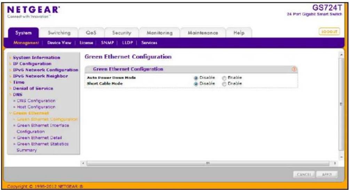Open DNS Configuration page
Screen dimensions: 349x190
36,101
